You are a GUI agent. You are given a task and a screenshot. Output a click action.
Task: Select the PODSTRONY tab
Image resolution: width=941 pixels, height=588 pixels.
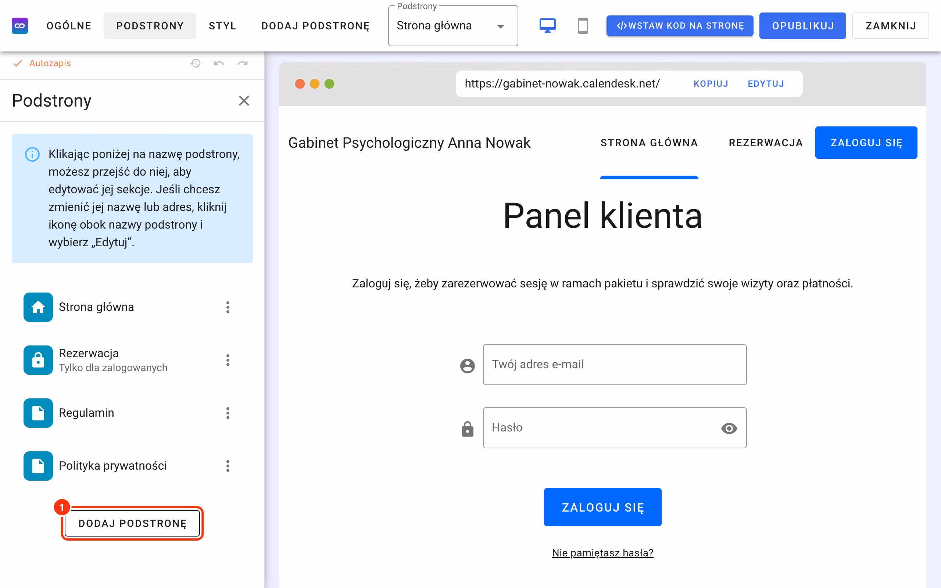150,26
